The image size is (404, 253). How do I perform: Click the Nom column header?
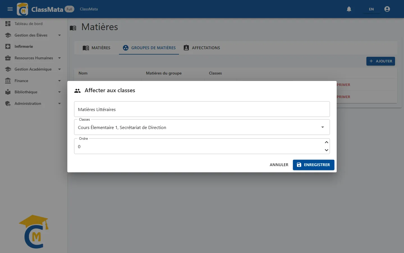tap(83, 73)
